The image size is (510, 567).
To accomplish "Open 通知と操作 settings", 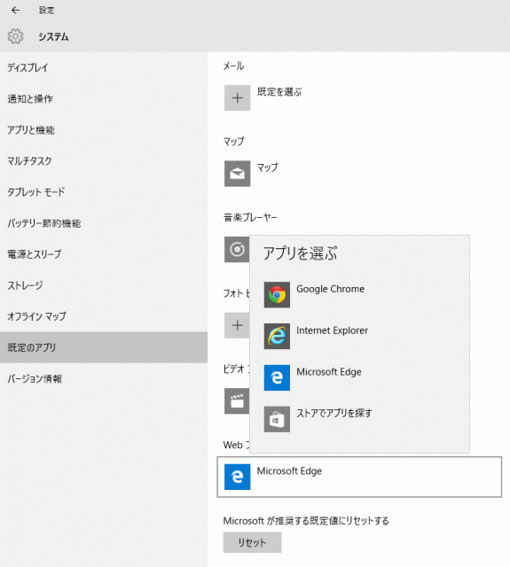I will [104, 98].
